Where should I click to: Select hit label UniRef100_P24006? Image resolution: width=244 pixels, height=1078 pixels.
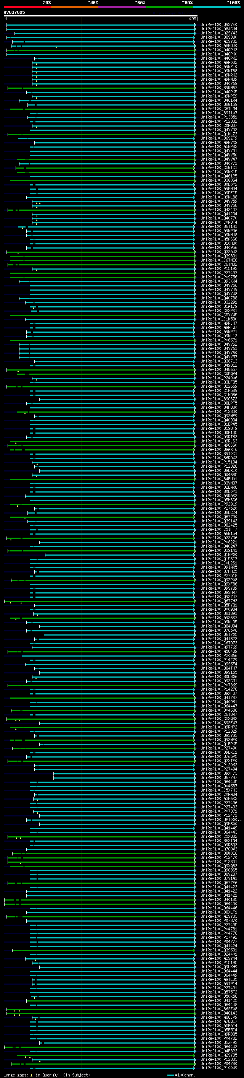point(218,378)
